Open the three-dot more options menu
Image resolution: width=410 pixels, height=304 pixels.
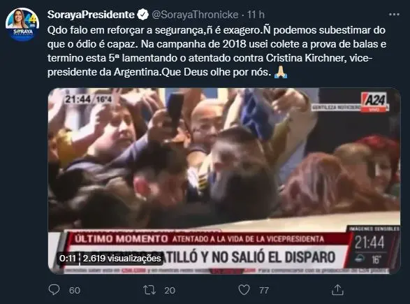point(394,15)
